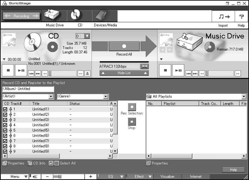249x180 pixels.
Task: Sort track list by Title column
Action: point(49,104)
